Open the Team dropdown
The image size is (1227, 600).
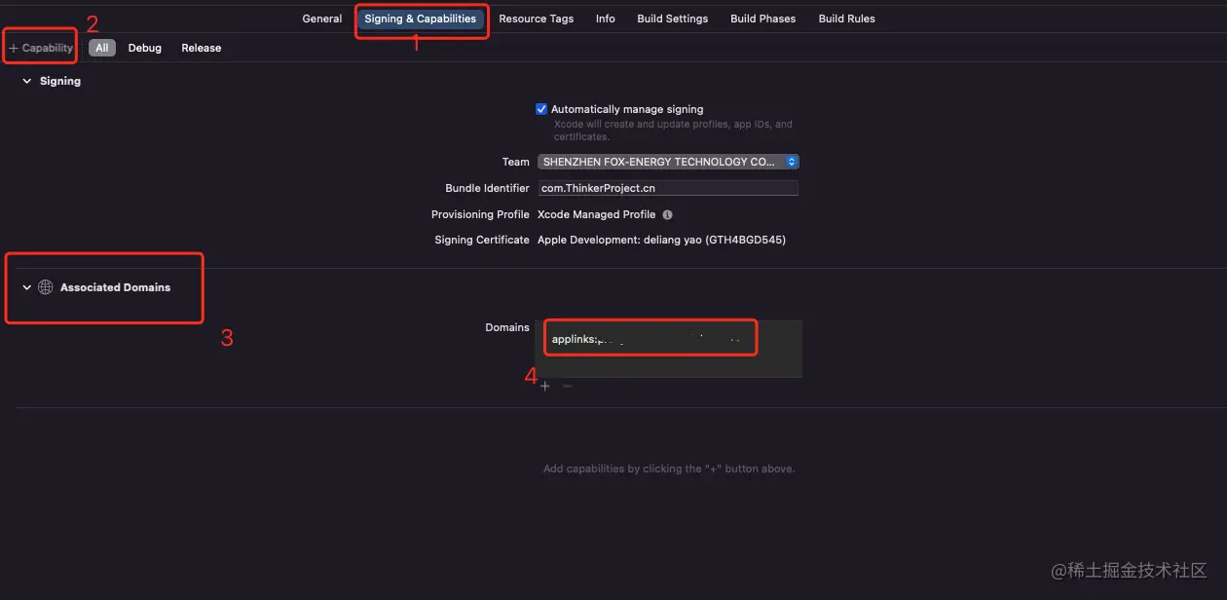point(668,162)
